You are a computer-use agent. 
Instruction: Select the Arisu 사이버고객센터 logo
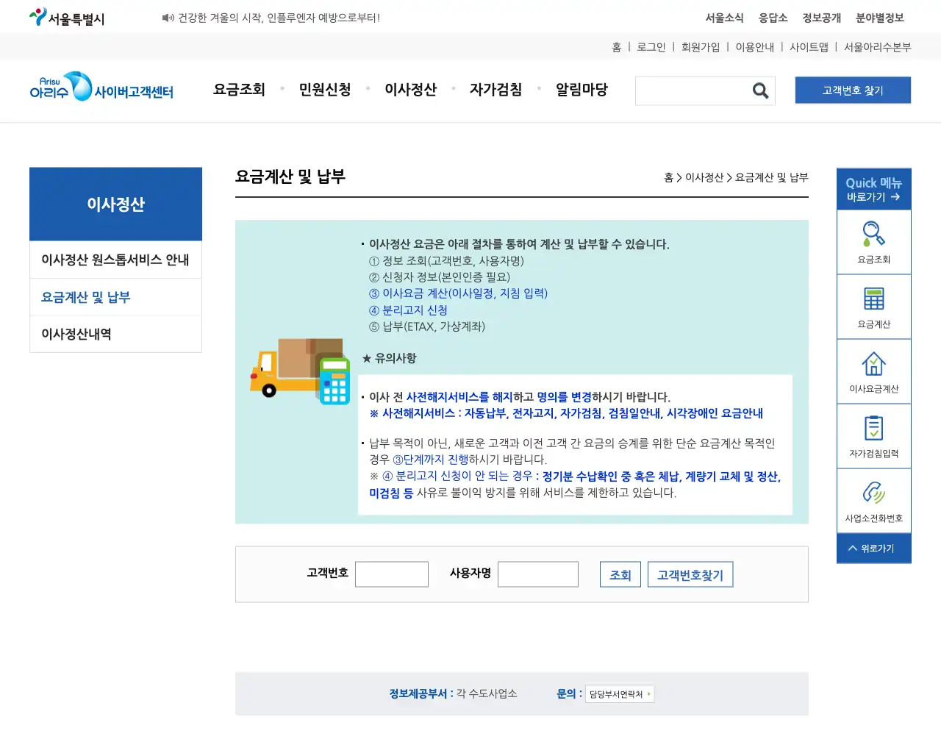tap(101, 88)
